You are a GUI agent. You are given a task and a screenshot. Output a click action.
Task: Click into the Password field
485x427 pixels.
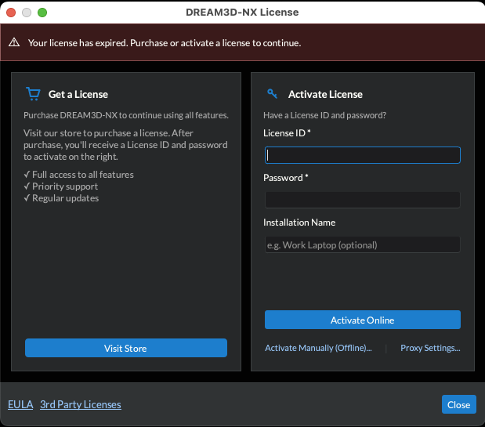click(x=363, y=200)
